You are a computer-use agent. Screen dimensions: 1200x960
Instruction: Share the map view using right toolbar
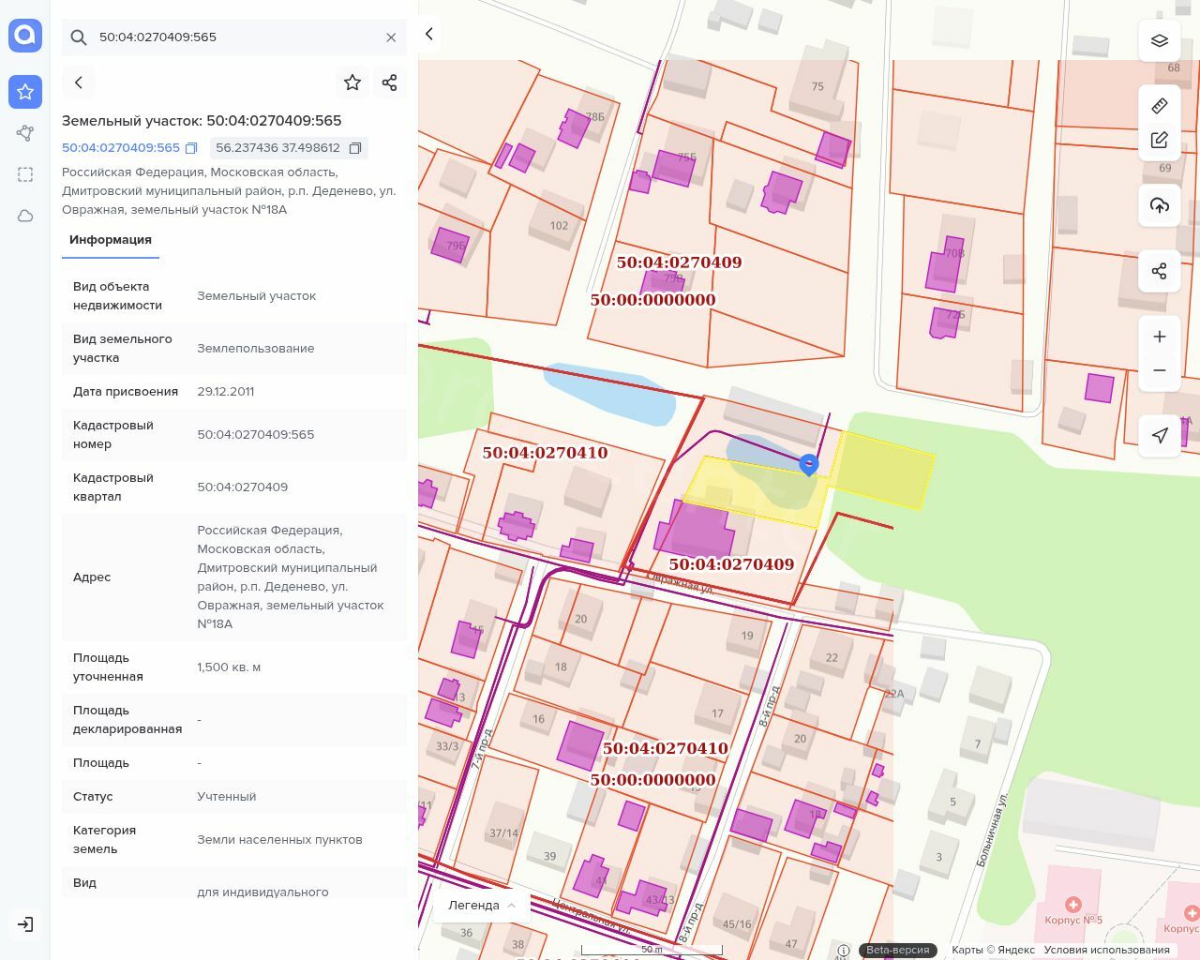[x=1160, y=271]
